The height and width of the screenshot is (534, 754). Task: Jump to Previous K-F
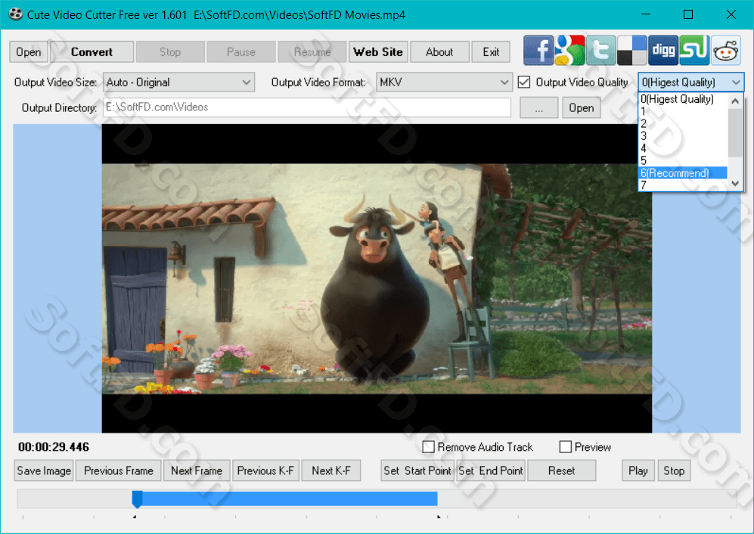point(265,470)
